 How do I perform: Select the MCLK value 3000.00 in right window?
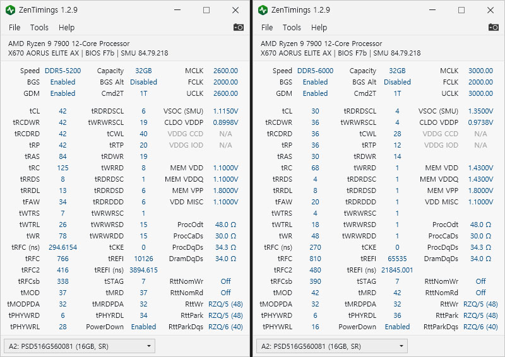coord(480,71)
